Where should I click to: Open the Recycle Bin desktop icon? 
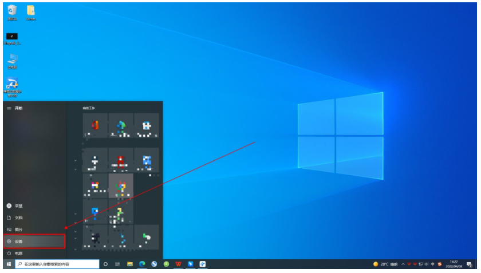pos(12,11)
